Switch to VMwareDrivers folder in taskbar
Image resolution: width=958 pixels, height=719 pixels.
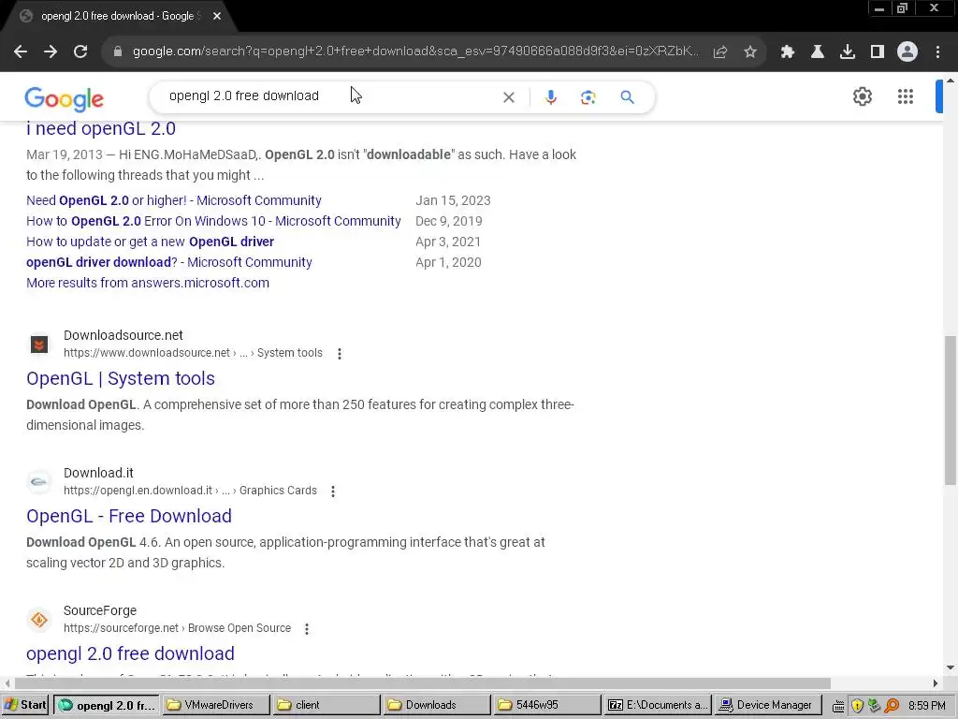pyautogui.click(x=216, y=705)
